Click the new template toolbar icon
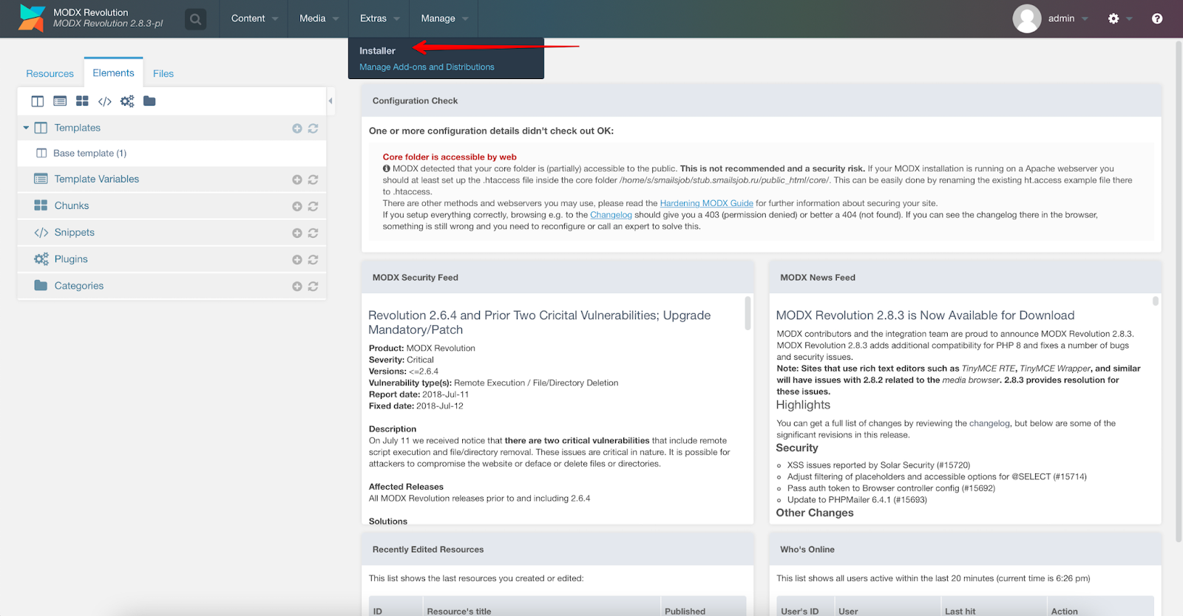Screen dimensions: 1183x616 click(38, 101)
